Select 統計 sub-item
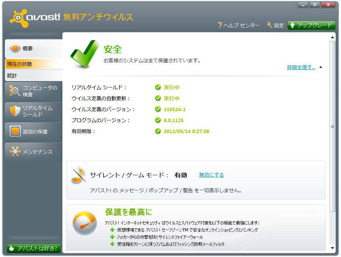The image size is (341, 257). click(x=34, y=76)
